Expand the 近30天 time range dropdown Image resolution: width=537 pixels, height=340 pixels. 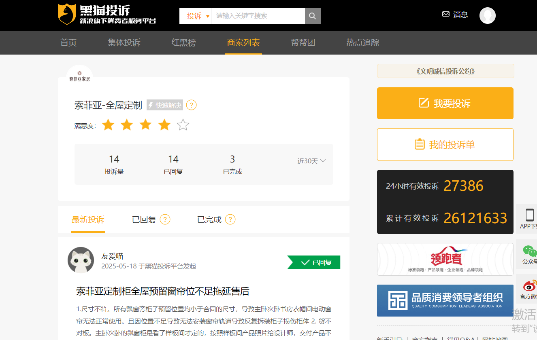point(311,161)
